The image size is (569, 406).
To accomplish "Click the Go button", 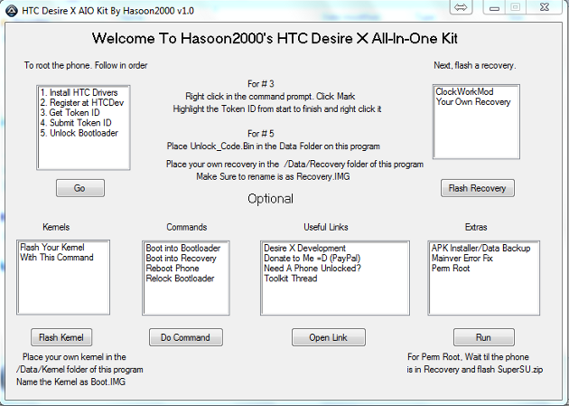I will (x=80, y=188).
